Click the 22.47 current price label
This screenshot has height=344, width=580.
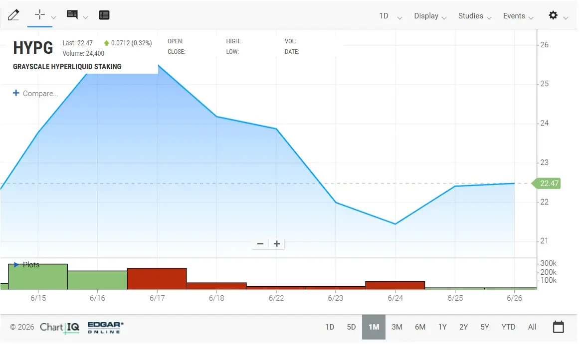point(547,183)
